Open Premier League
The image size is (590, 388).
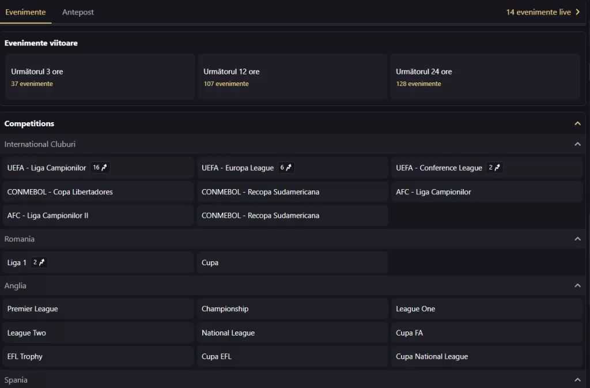coord(98,309)
